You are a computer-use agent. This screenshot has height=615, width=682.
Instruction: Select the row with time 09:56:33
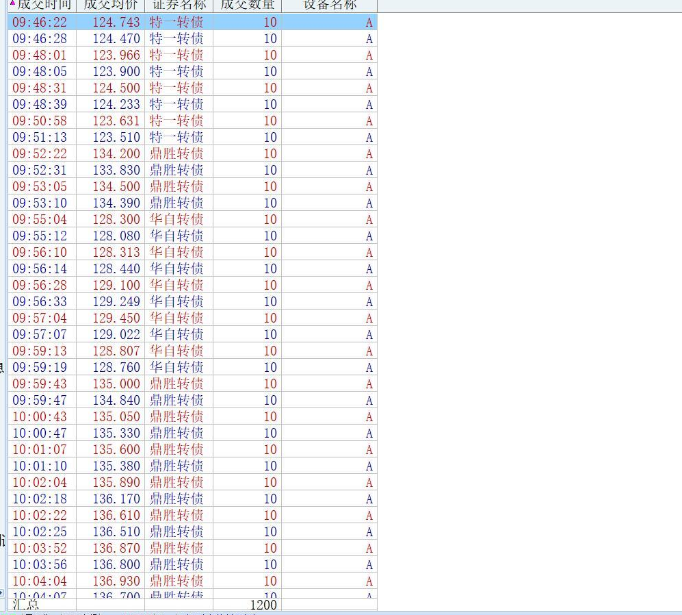tap(192, 302)
